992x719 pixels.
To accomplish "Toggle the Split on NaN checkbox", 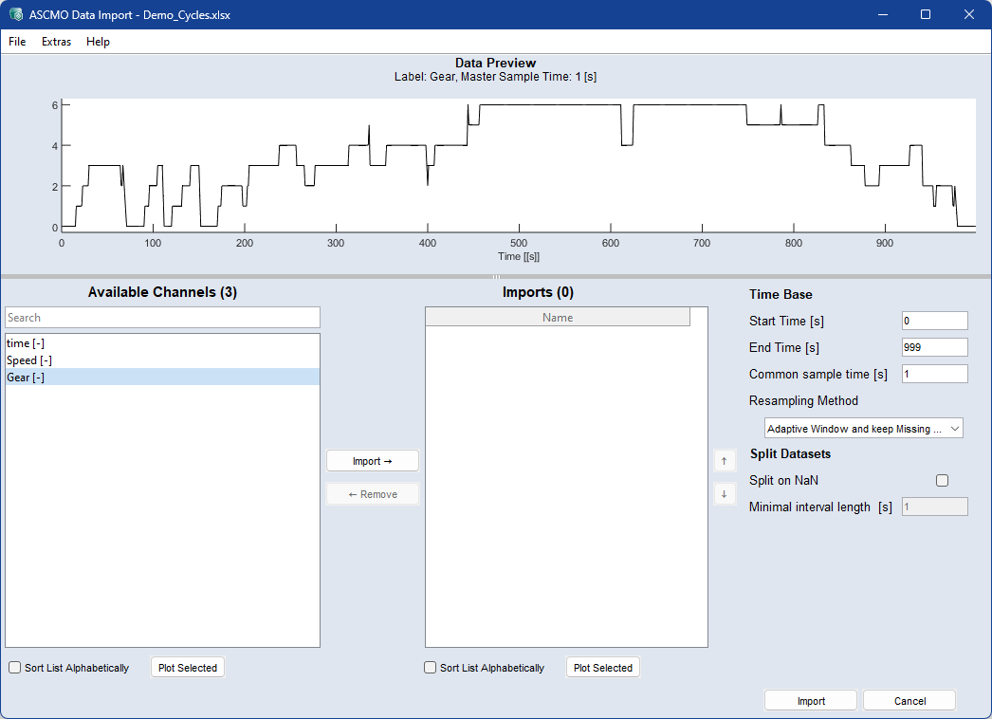I will pyautogui.click(x=942, y=481).
